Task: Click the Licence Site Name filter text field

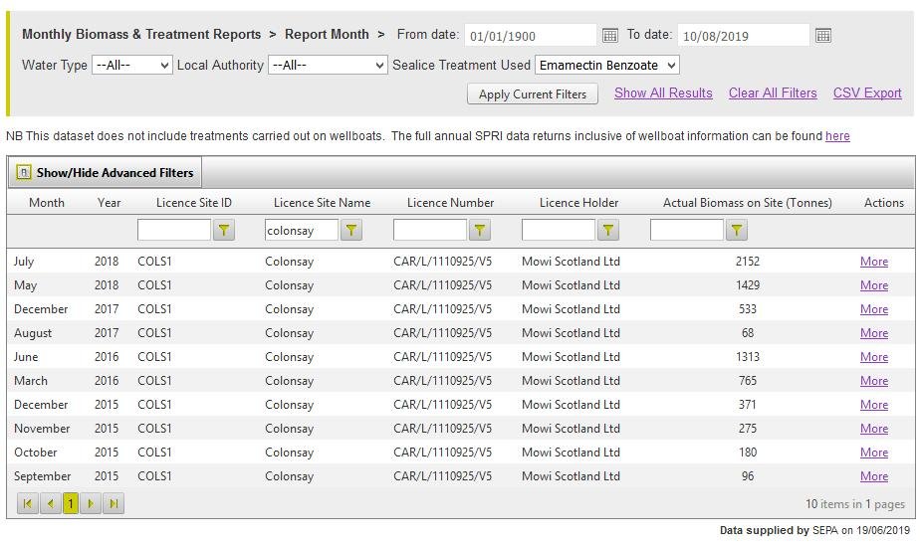Action: tap(301, 231)
